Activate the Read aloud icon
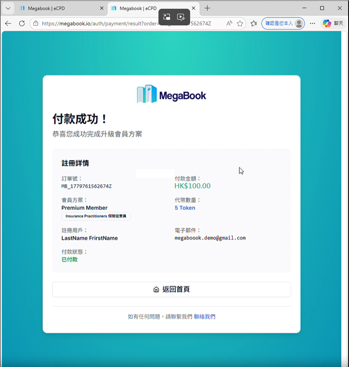The image size is (349, 367). point(229,23)
